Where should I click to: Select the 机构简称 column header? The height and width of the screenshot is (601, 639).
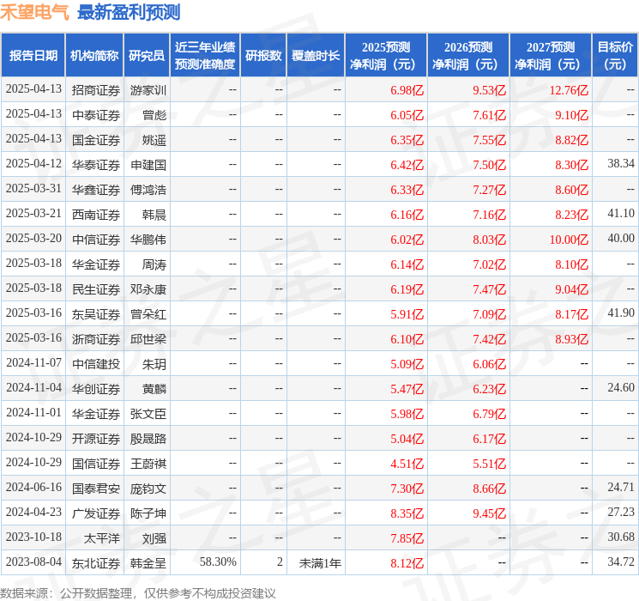pos(94,55)
